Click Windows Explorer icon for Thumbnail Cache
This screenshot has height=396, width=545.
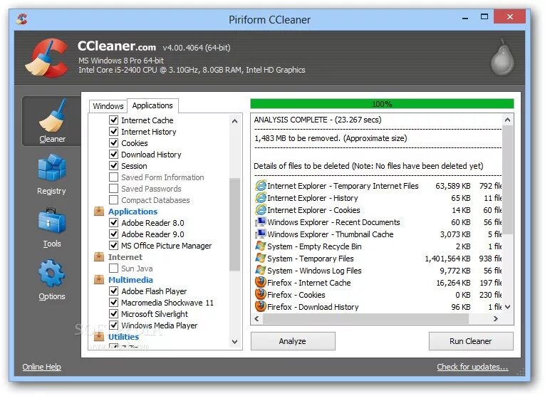[x=261, y=234]
